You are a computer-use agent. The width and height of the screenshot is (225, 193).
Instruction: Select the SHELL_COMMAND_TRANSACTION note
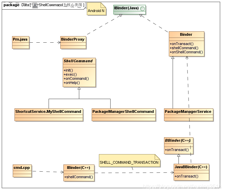[130, 160]
